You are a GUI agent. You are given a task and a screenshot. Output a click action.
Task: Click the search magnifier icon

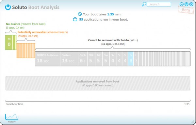coord(144,4)
